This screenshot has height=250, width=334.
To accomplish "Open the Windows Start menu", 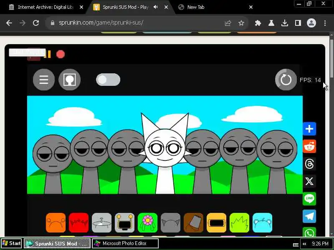I will 11,243.
